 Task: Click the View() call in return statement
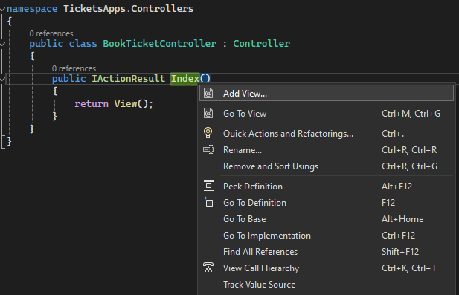(131, 104)
